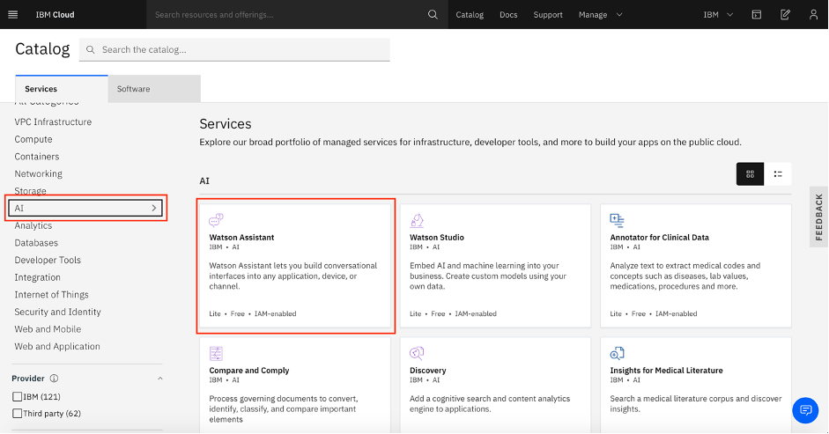Open the Feedback side tab
829x434 pixels.
click(819, 217)
